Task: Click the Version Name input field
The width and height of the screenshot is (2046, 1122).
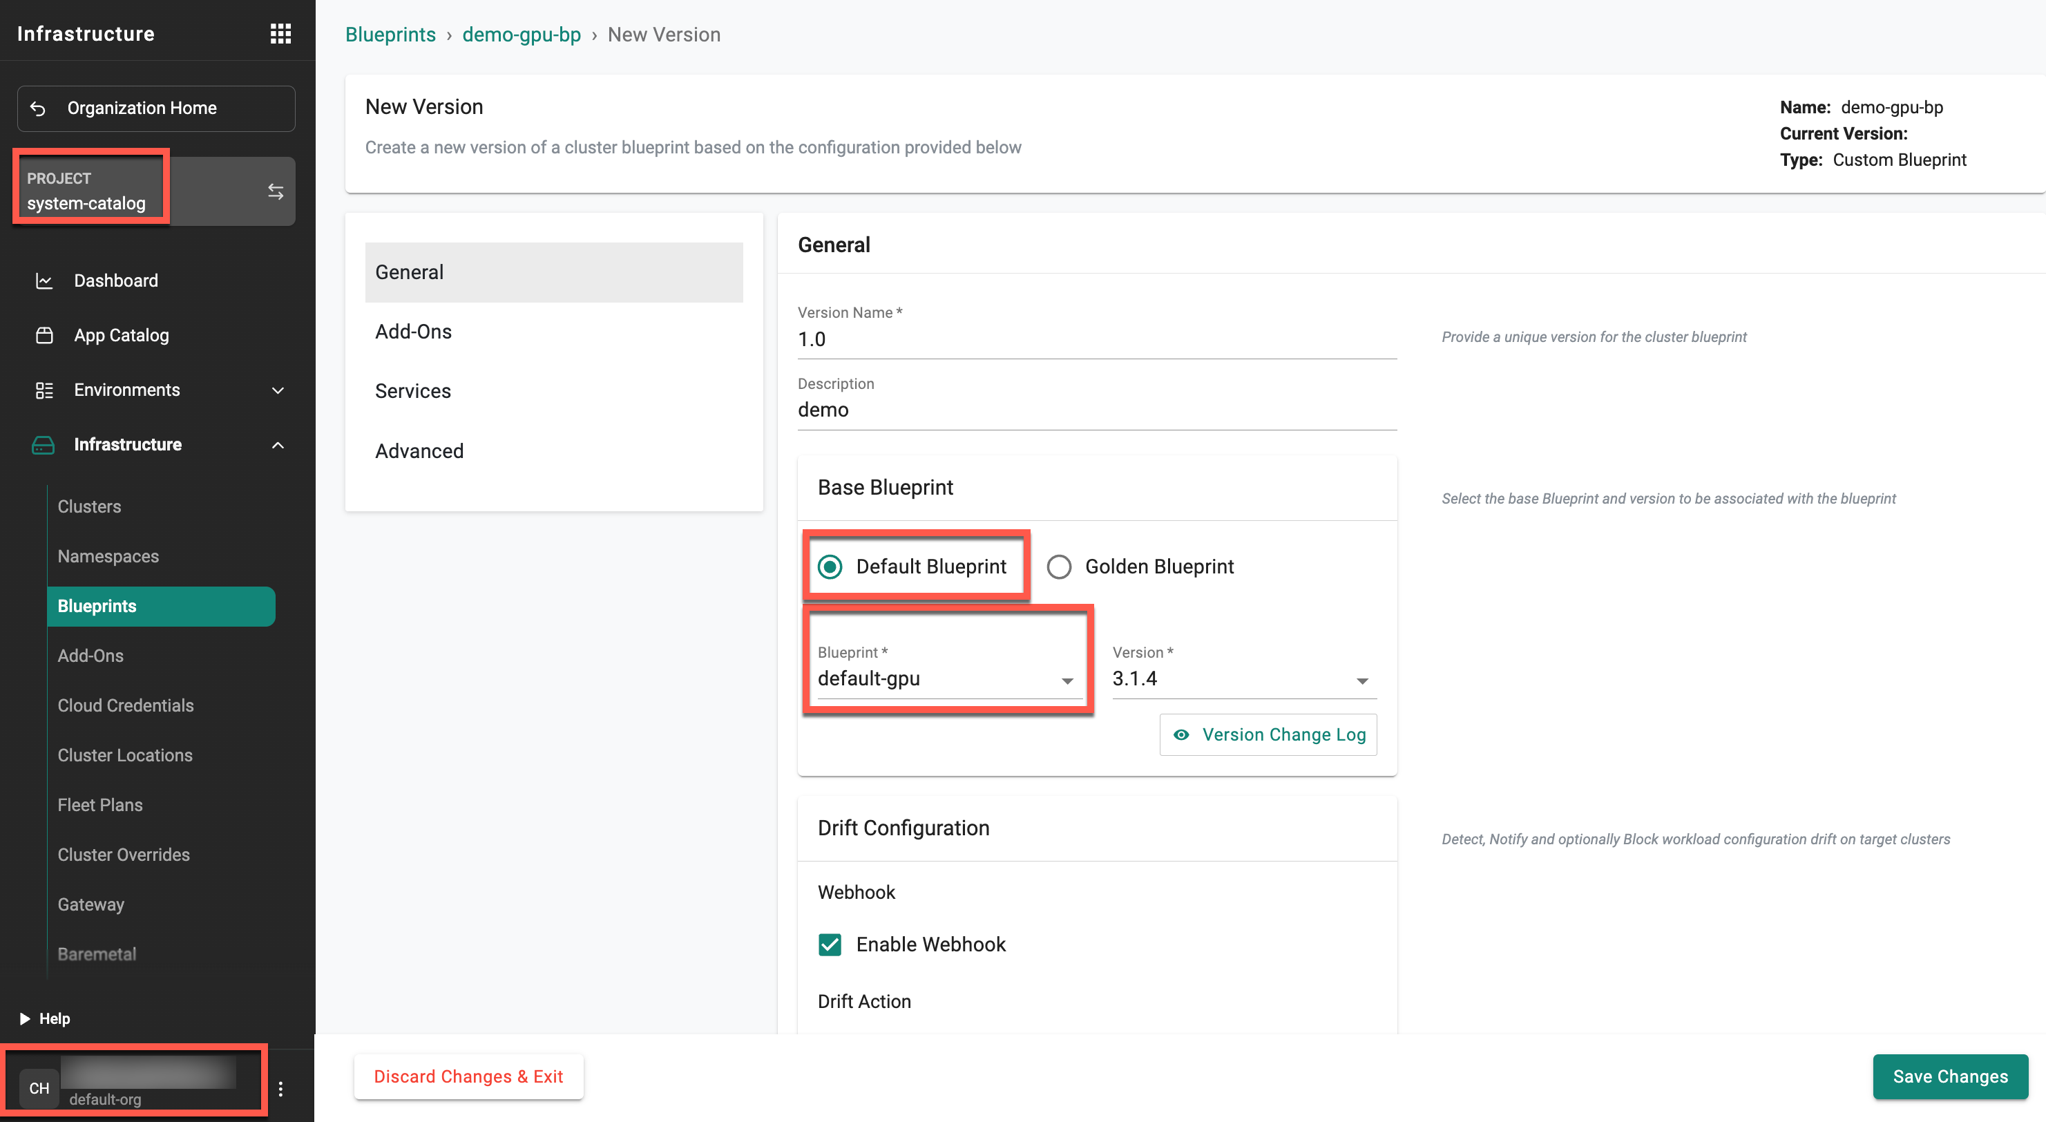Action: (x=1096, y=340)
